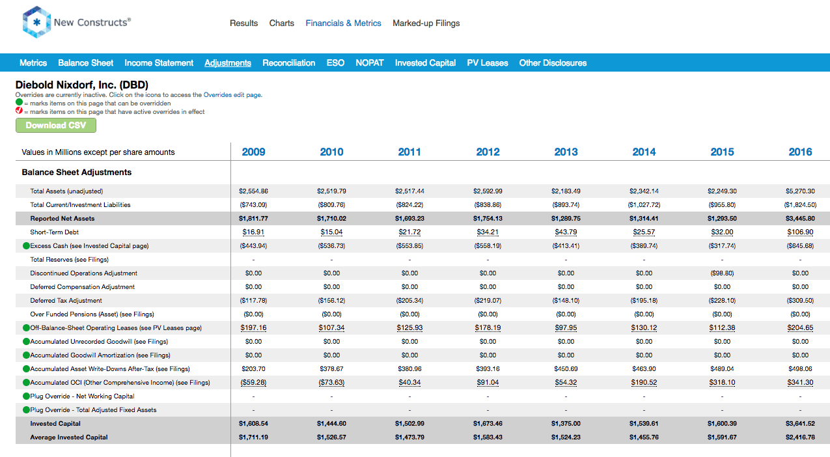This screenshot has width=830, height=457.
Task: Switch to the Income Statement tab
Action: tap(159, 63)
